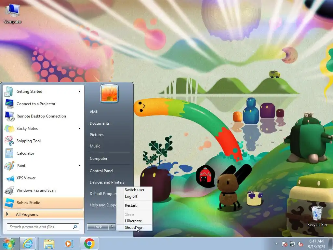Click the Paint palette icon
Screen dimensions: 333x250
tap(9, 166)
